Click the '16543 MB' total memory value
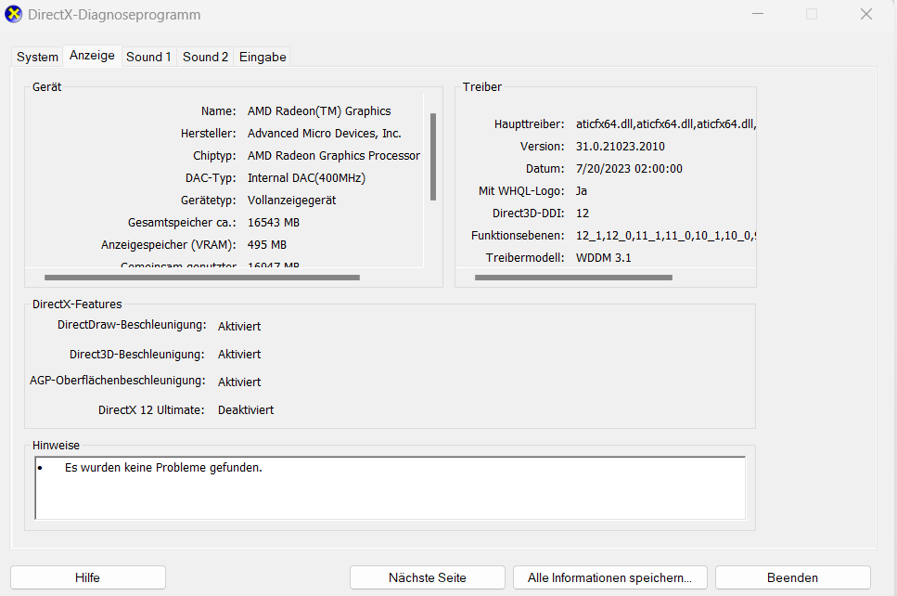The width and height of the screenshot is (897, 596). coord(274,223)
